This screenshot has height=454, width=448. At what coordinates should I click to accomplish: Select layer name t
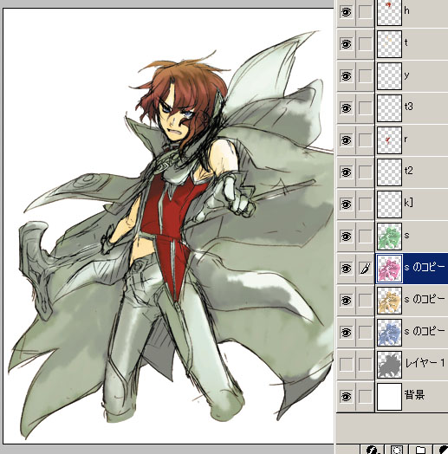pos(406,42)
